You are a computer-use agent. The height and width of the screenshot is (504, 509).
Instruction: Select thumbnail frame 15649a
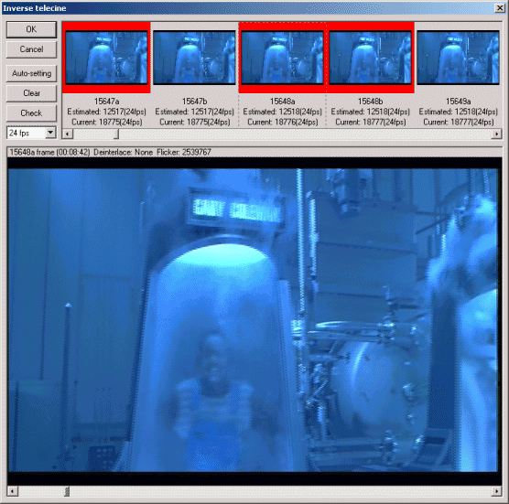pos(458,58)
